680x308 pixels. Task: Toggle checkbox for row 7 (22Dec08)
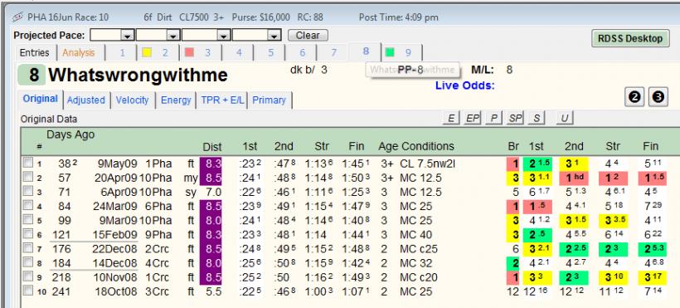tap(27, 248)
